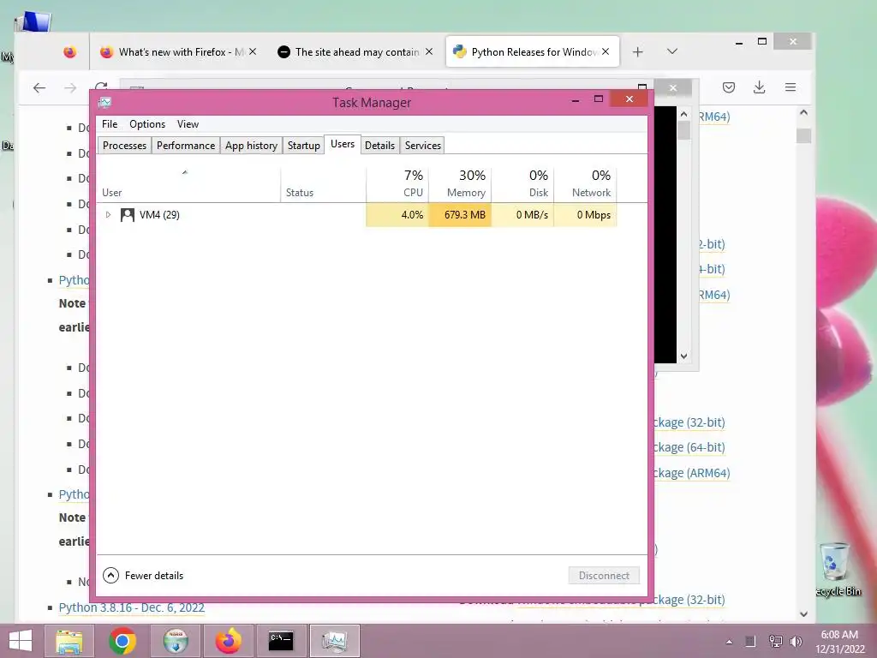877x658 pixels.
Task: Sort by the User column header
Action: (x=188, y=184)
